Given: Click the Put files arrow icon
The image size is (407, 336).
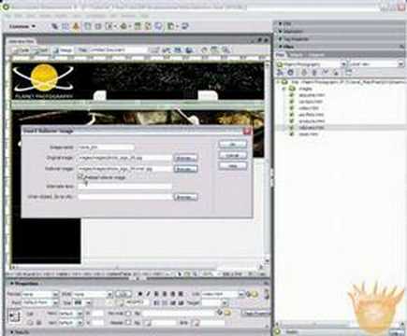Looking at the screenshot, I should coord(314,73).
